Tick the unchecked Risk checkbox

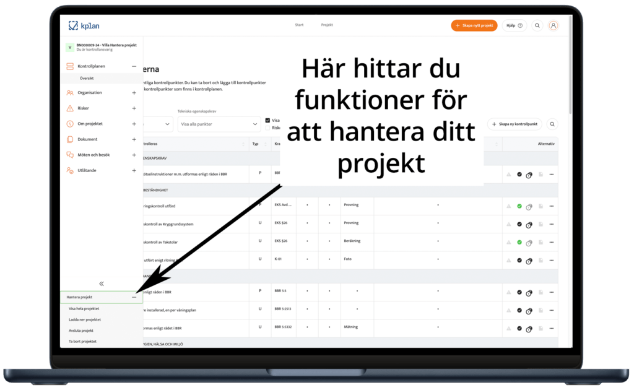[267, 128]
